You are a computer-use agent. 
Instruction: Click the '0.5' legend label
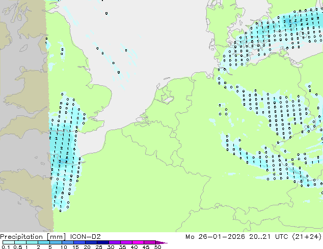tap(18, 247)
